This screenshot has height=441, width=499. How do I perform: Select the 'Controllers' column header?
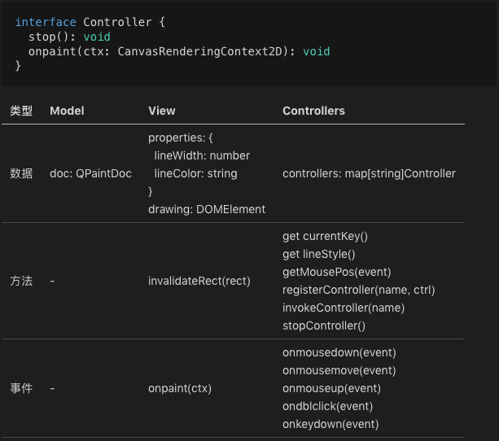pyautogui.click(x=313, y=111)
